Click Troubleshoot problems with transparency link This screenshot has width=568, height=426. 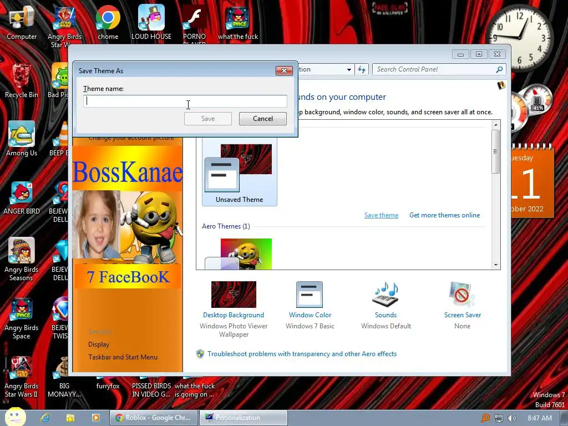point(302,354)
